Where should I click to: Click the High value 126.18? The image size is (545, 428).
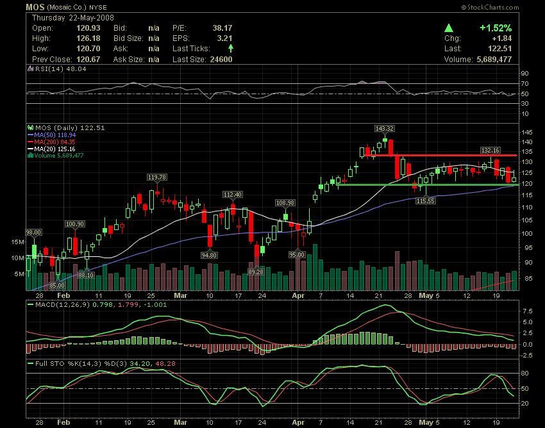click(88, 38)
